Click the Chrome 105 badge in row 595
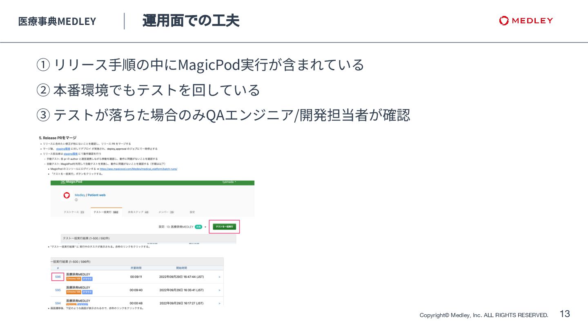The height and width of the screenshot is (331, 588). click(x=73, y=292)
